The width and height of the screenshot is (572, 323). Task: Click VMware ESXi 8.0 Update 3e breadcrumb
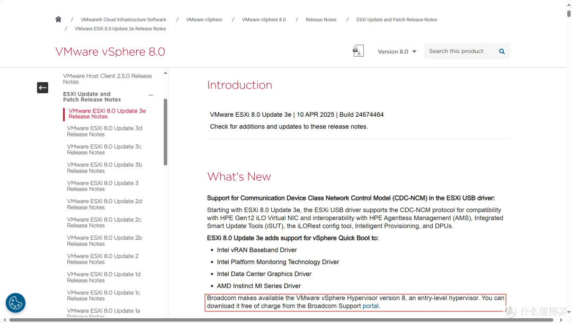[x=120, y=29]
